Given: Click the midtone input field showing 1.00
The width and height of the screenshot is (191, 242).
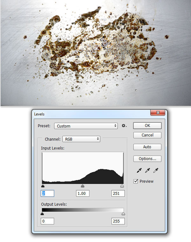Looking at the screenshot, I should tap(83, 194).
